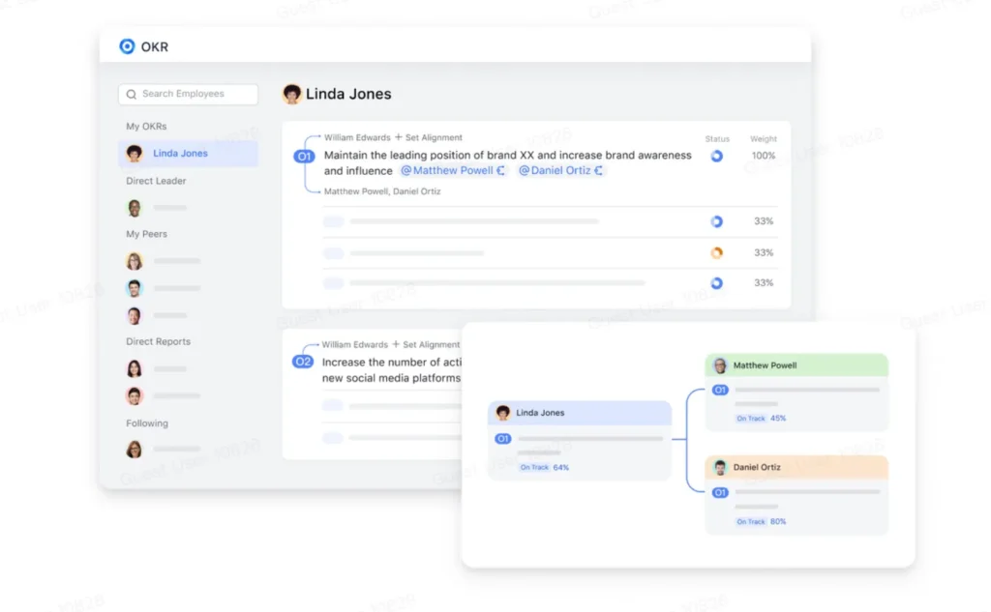This screenshot has width=991, height=612.
Task: Open the third peer avatar under My Peers
Action: 134,315
